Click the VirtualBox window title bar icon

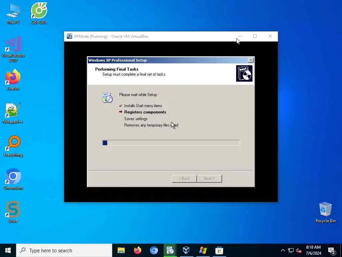pyautogui.click(x=69, y=36)
